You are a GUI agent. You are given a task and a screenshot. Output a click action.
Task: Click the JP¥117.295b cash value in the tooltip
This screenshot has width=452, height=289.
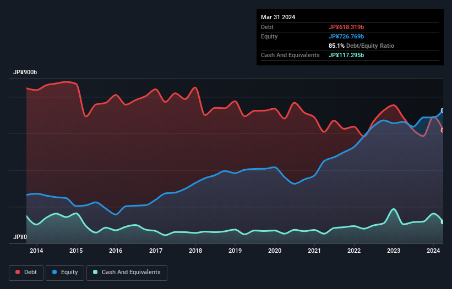pos(346,55)
